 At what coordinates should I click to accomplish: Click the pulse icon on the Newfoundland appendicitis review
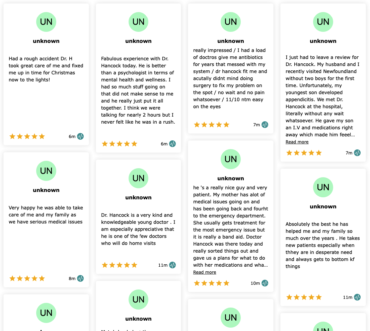tap(357, 153)
